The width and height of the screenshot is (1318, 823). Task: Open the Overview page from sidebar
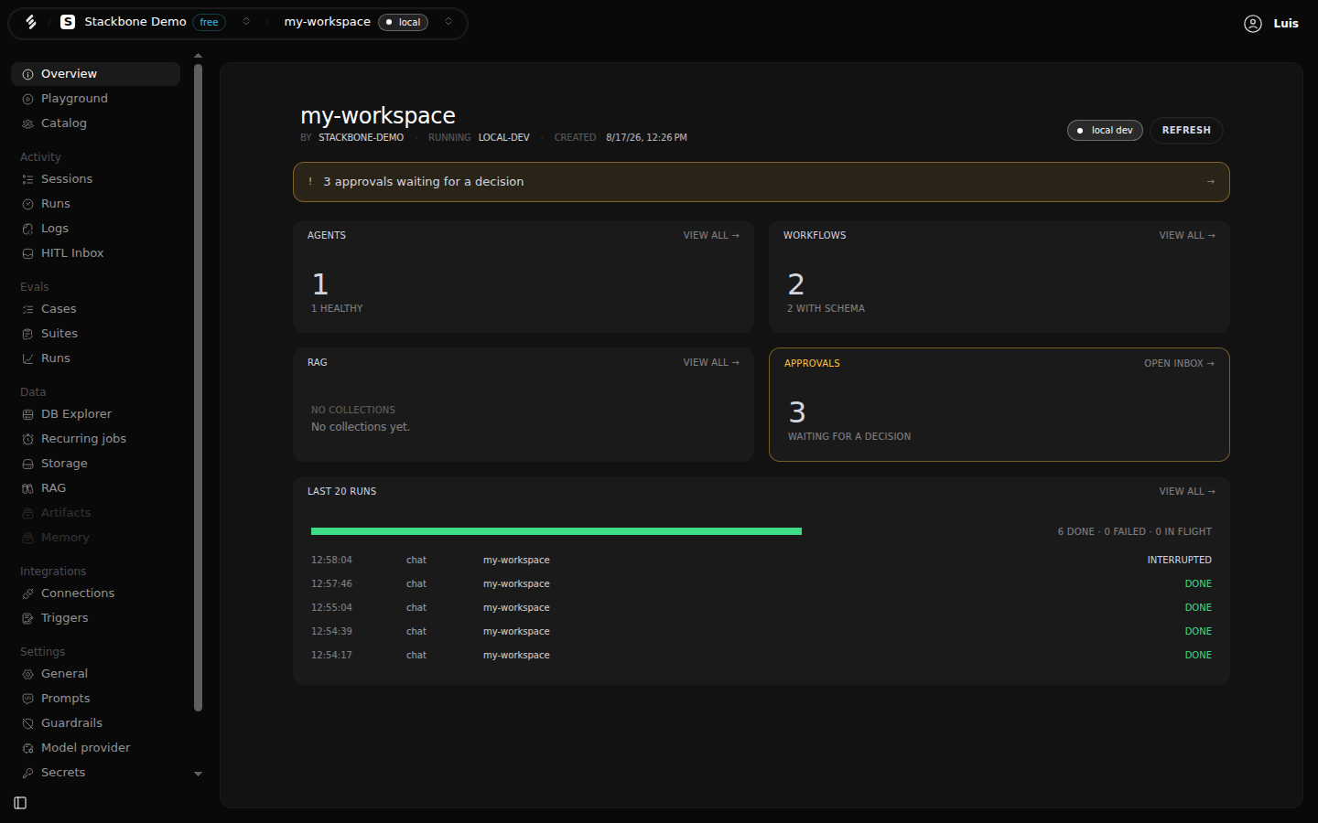[95, 74]
